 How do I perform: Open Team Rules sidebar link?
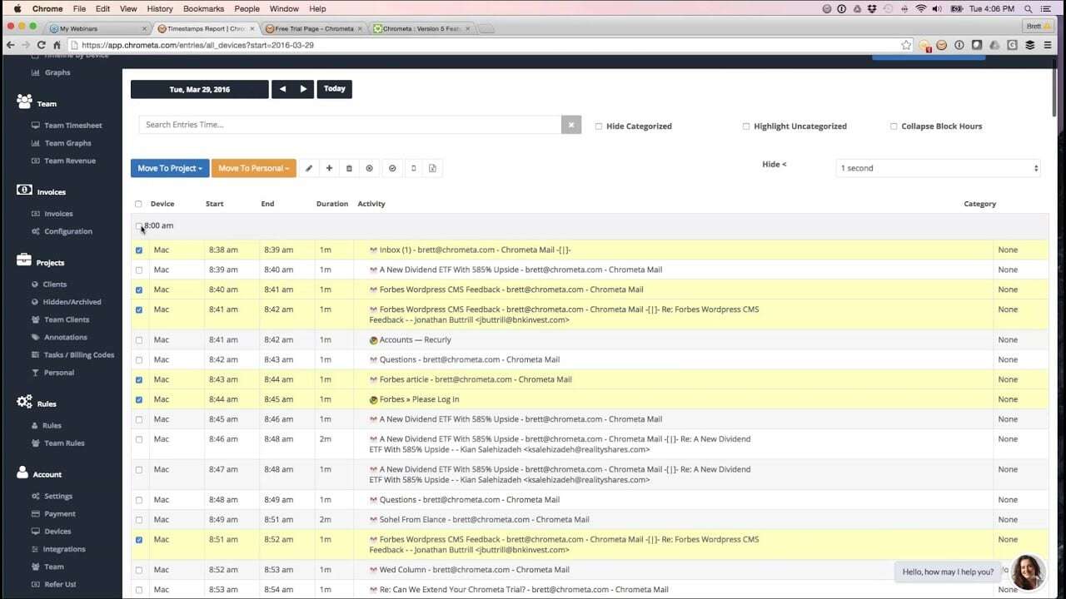point(64,443)
